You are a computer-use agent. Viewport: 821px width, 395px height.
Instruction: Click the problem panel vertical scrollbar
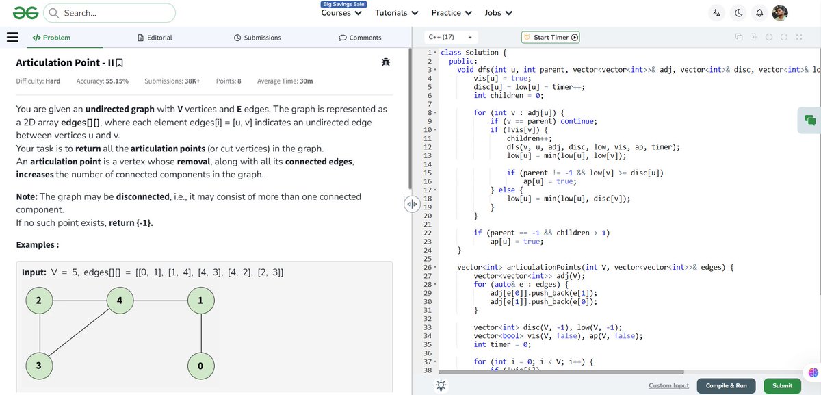click(409, 120)
